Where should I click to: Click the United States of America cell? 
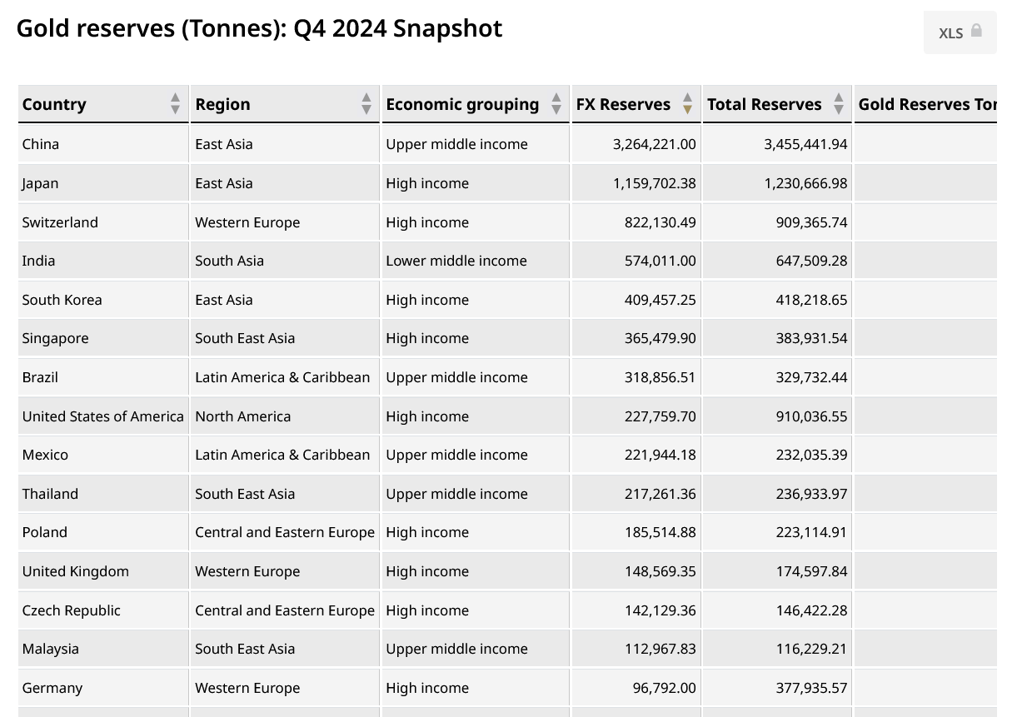pos(103,416)
